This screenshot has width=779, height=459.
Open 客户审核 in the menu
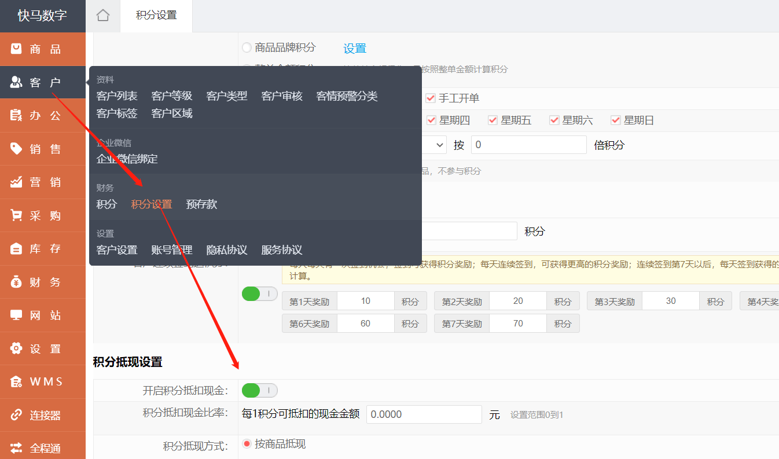[x=282, y=96]
